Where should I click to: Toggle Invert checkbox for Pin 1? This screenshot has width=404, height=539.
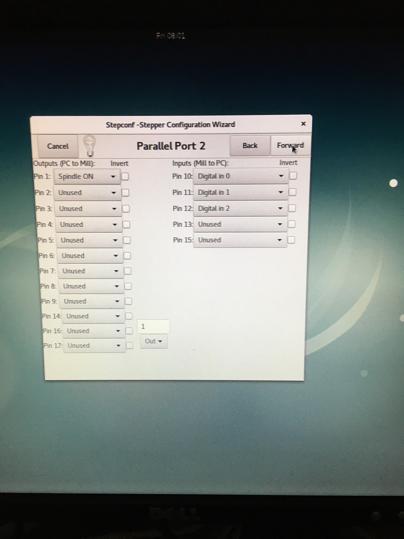click(125, 176)
